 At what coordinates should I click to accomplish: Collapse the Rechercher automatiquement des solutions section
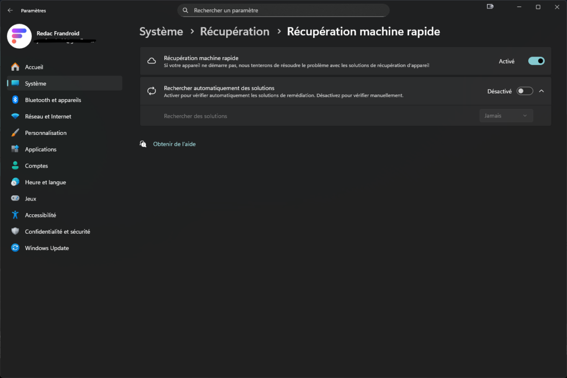pos(541,91)
